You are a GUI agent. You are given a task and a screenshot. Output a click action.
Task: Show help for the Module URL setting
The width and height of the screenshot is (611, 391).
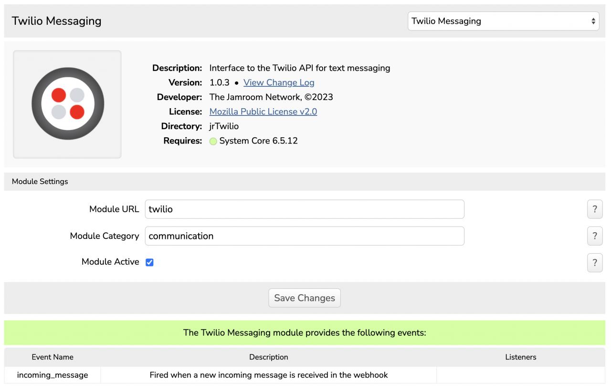[x=594, y=209]
